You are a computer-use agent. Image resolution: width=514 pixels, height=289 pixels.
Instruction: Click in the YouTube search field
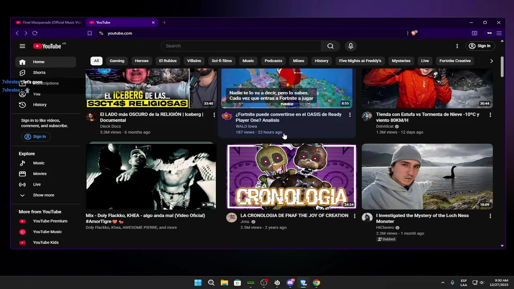click(x=241, y=46)
